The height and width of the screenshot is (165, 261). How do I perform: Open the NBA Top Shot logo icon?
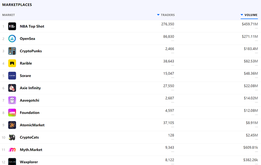pyautogui.click(x=12, y=26)
